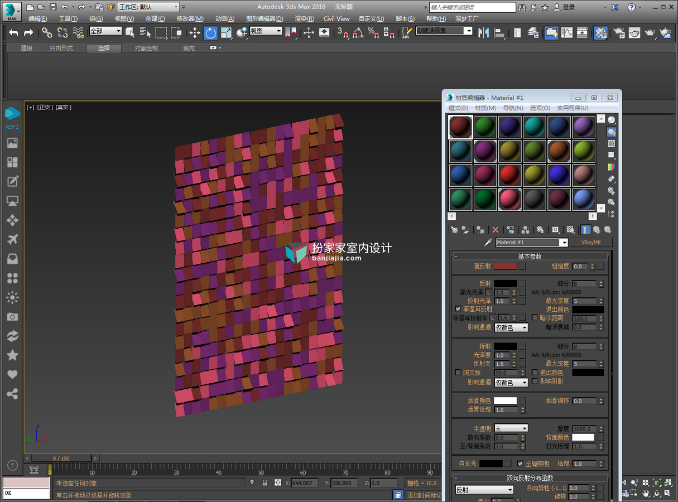Click 漫反射 diffuse color swatch
The width and height of the screenshot is (678, 502).
505,266
